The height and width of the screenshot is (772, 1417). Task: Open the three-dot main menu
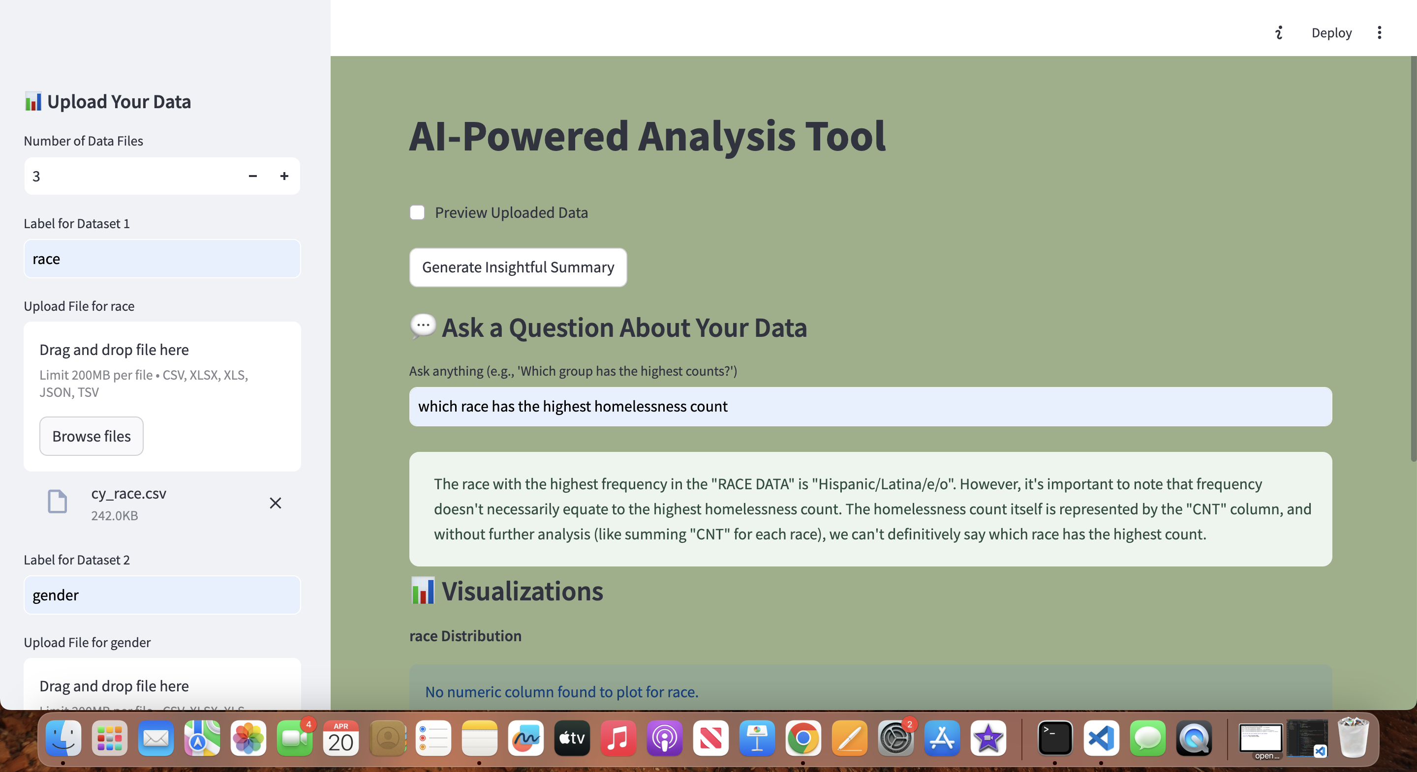[x=1379, y=32]
